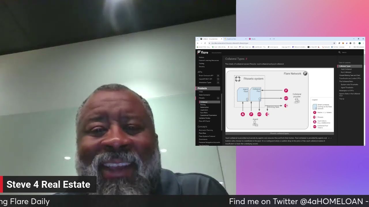
Task: Jump to Redemption of CPTs section
Action: [346, 91]
